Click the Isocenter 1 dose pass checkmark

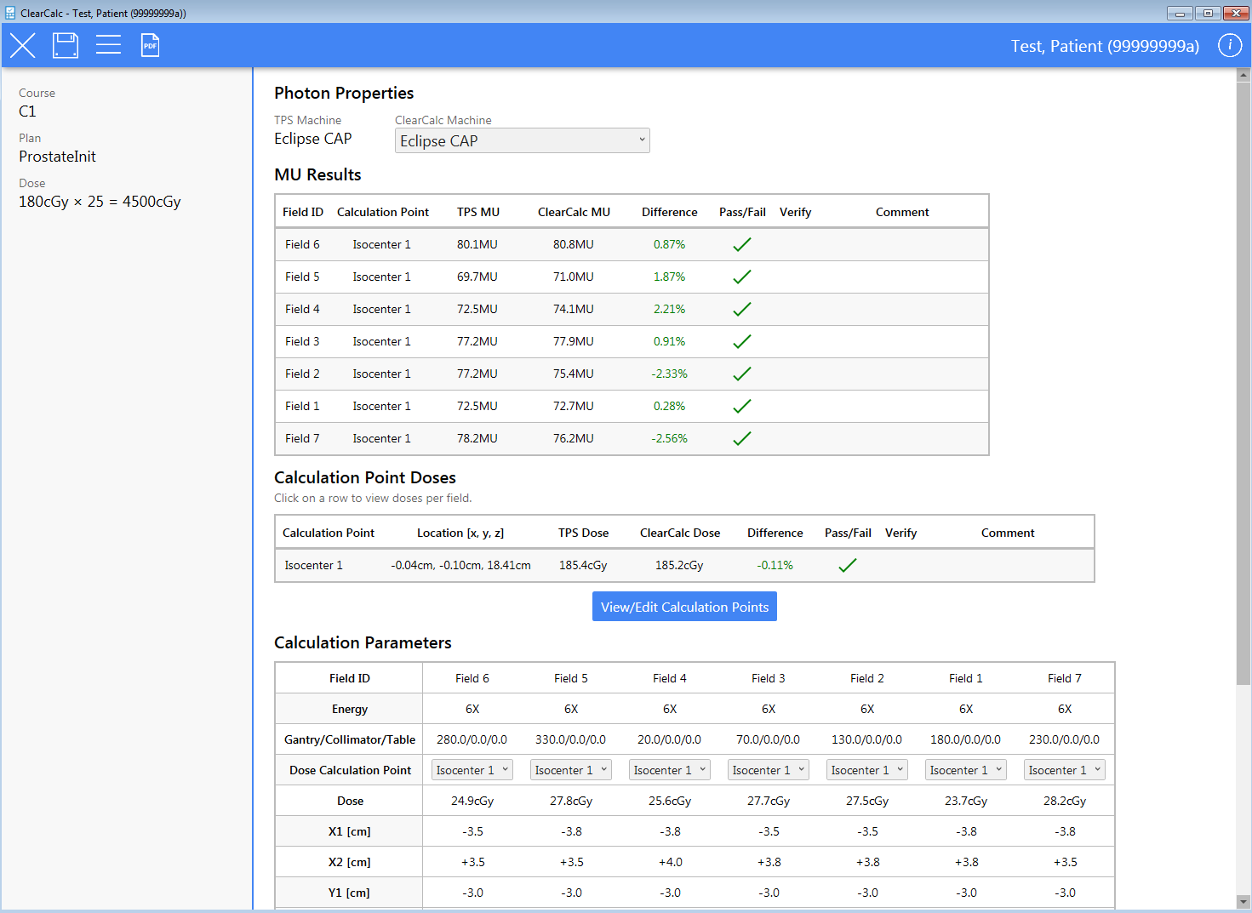click(848, 565)
